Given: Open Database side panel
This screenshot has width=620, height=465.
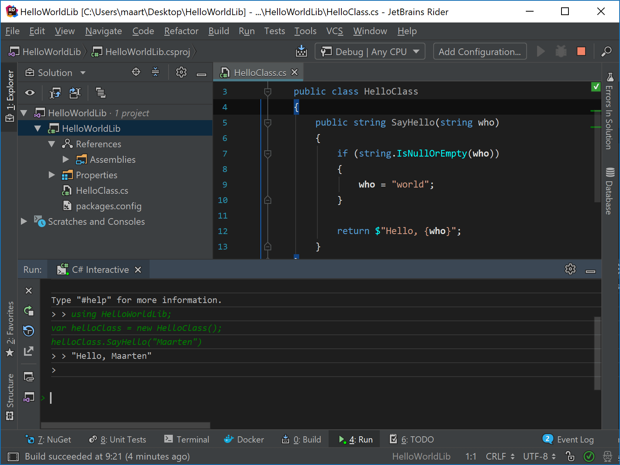Looking at the screenshot, I should pos(610,191).
